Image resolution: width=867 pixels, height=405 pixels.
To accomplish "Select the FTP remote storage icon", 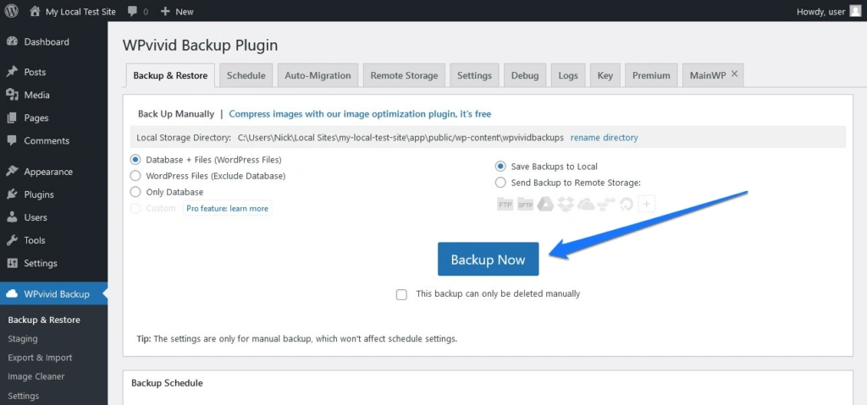I will (505, 204).
